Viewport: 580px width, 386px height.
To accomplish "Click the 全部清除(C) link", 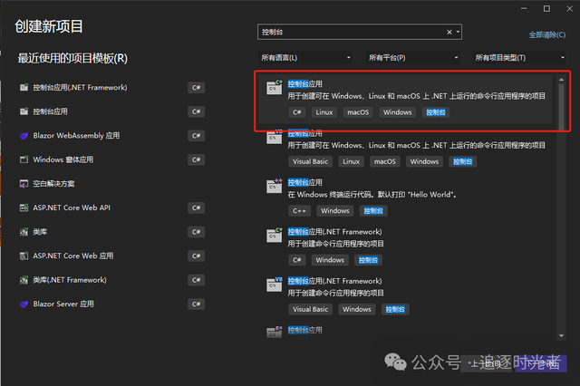I will point(547,34).
